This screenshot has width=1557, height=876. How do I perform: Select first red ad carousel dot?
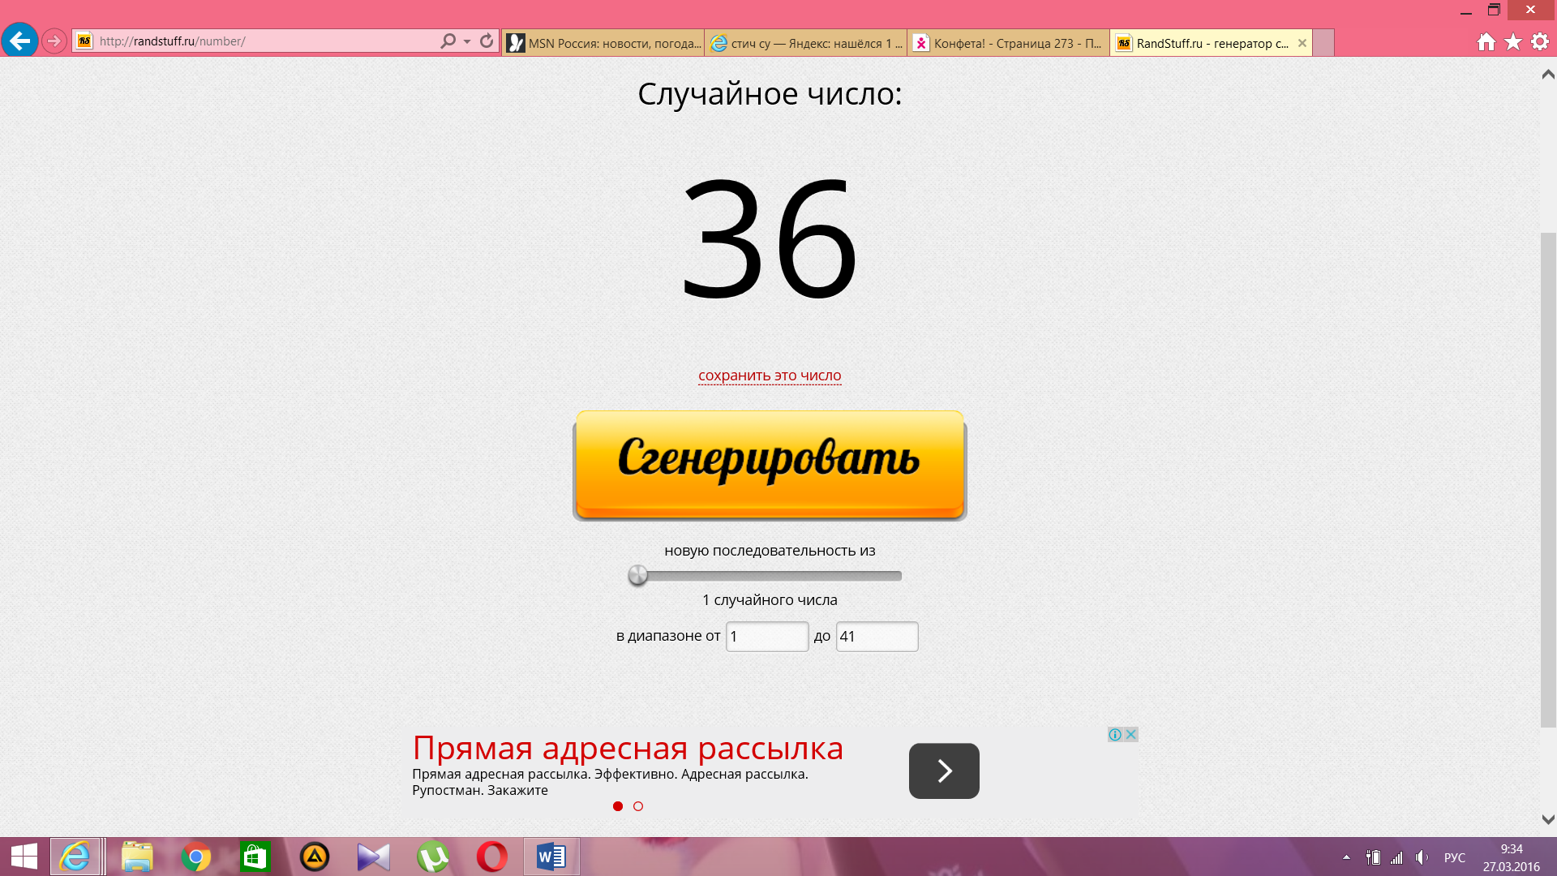(x=618, y=806)
